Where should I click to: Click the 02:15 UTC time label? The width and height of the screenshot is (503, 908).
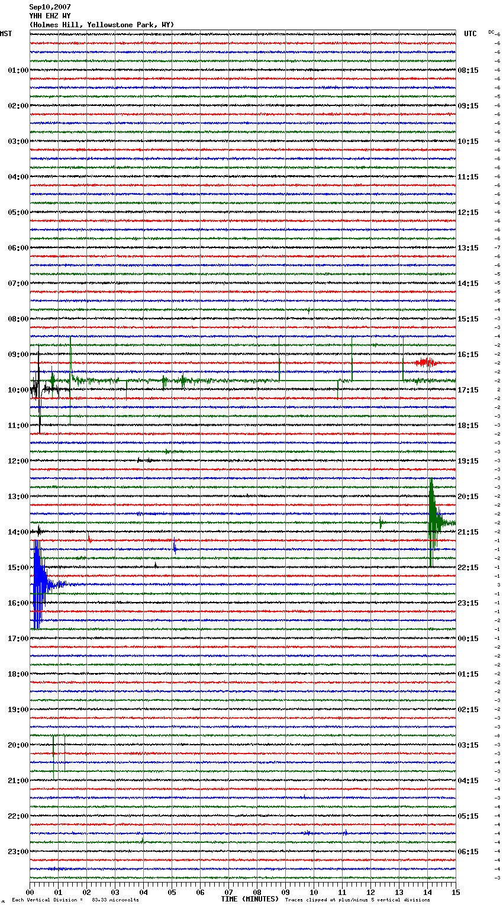coord(468,710)
